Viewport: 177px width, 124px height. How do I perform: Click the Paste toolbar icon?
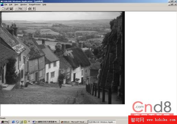[x=24, y=9]
